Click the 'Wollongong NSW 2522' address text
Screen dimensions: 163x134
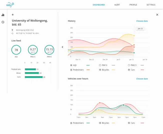[x=25, y=30]
